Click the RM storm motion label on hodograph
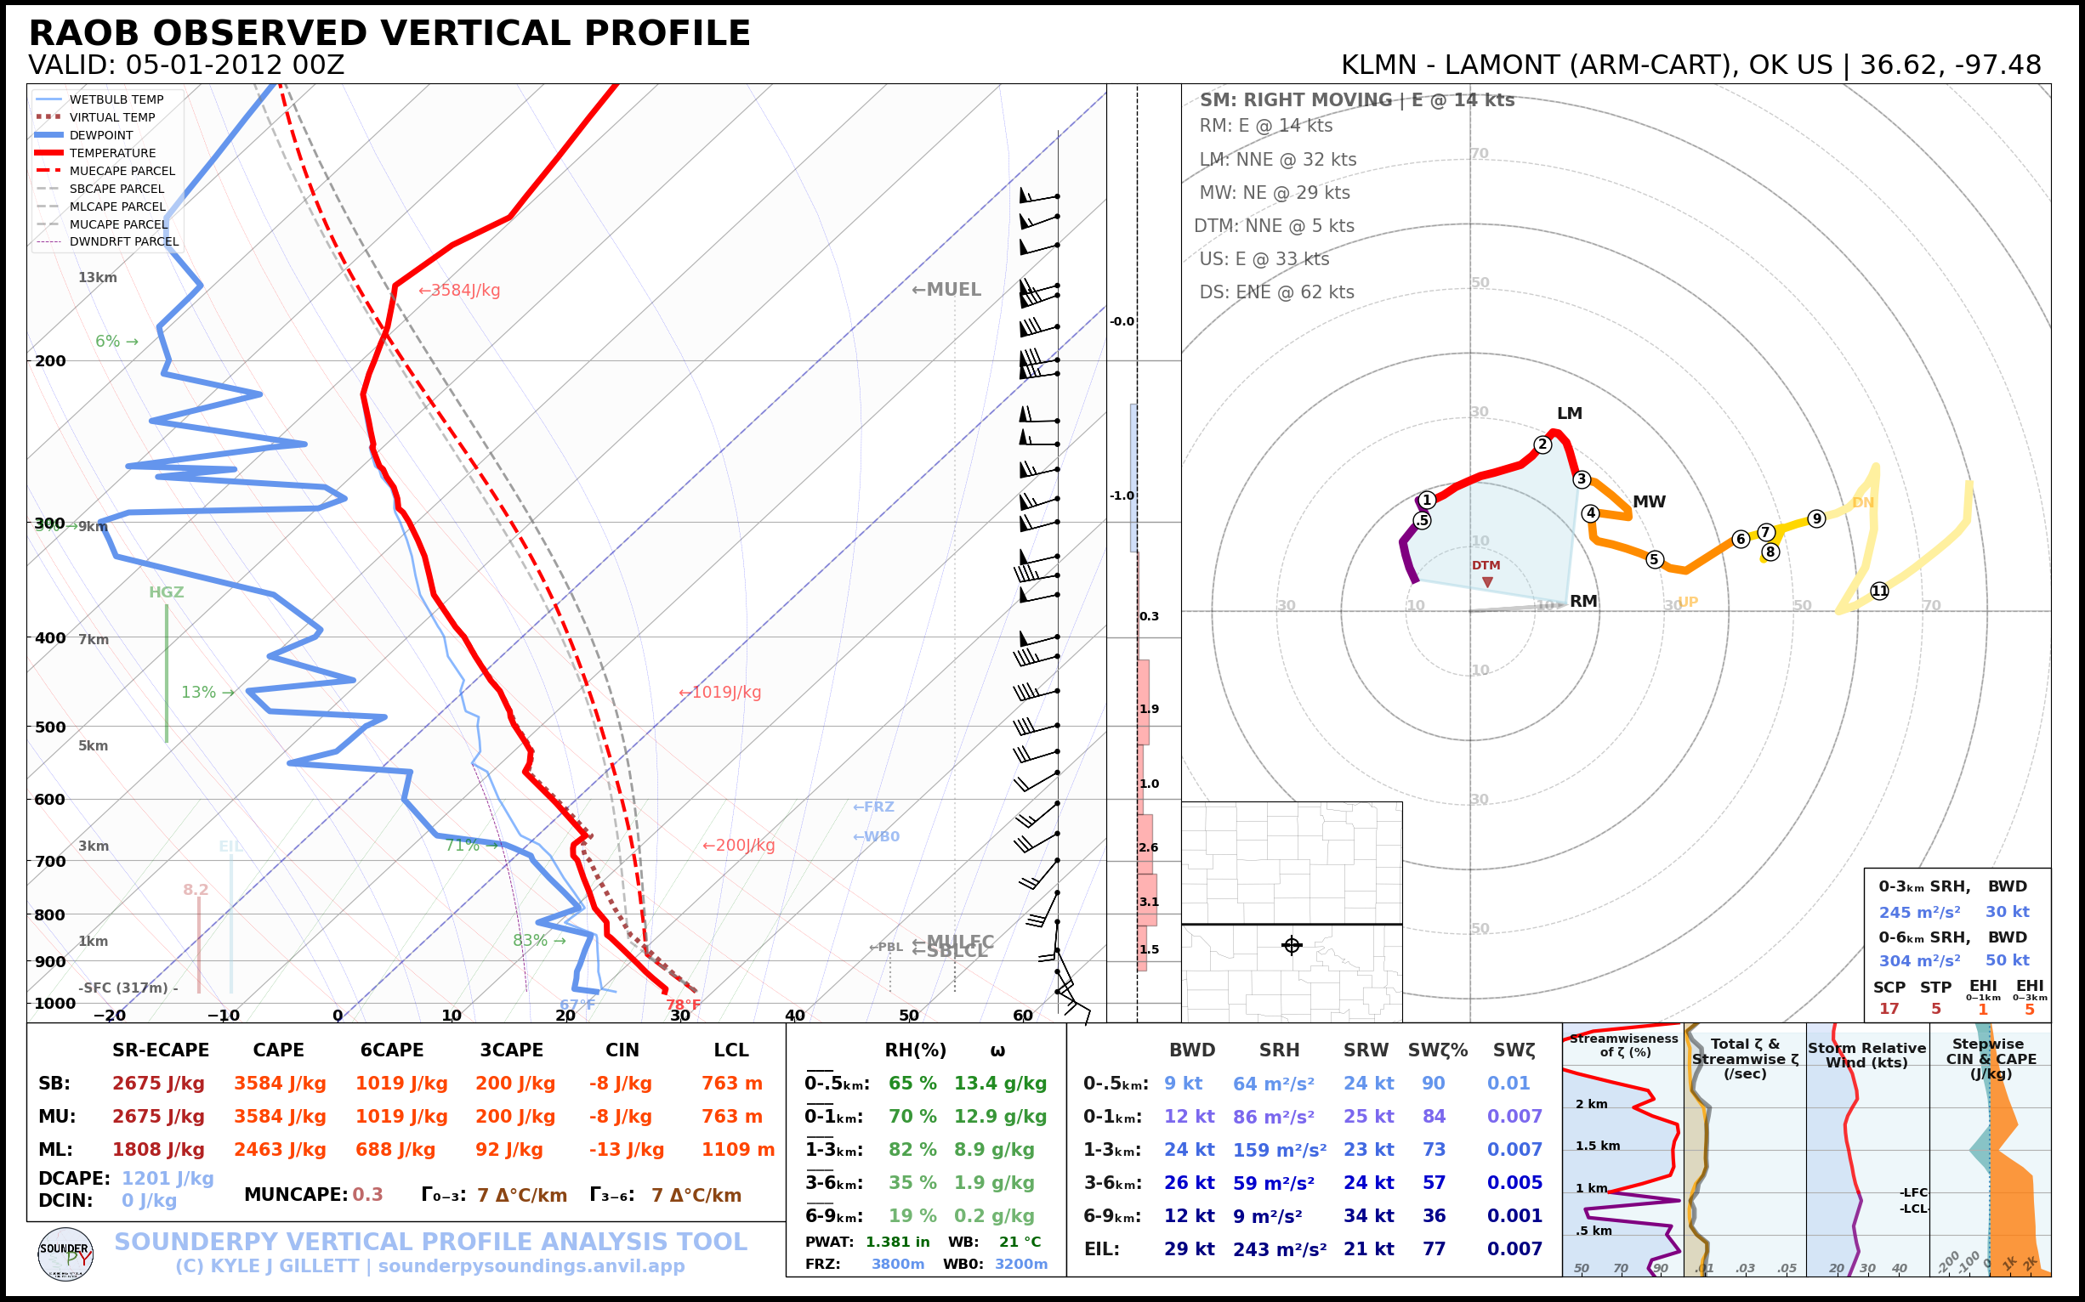Viewport: 2085px width, 1302px height. pyautogui.click(x=1582, y=601)
